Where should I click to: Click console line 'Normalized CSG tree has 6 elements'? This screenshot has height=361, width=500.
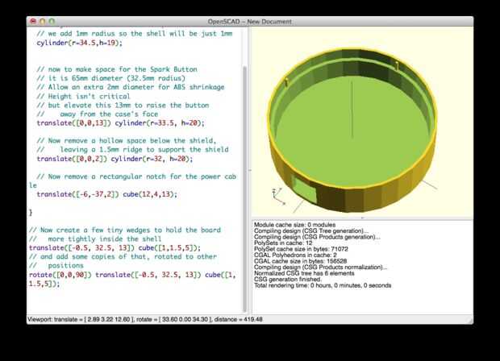(x=304, y=273)
